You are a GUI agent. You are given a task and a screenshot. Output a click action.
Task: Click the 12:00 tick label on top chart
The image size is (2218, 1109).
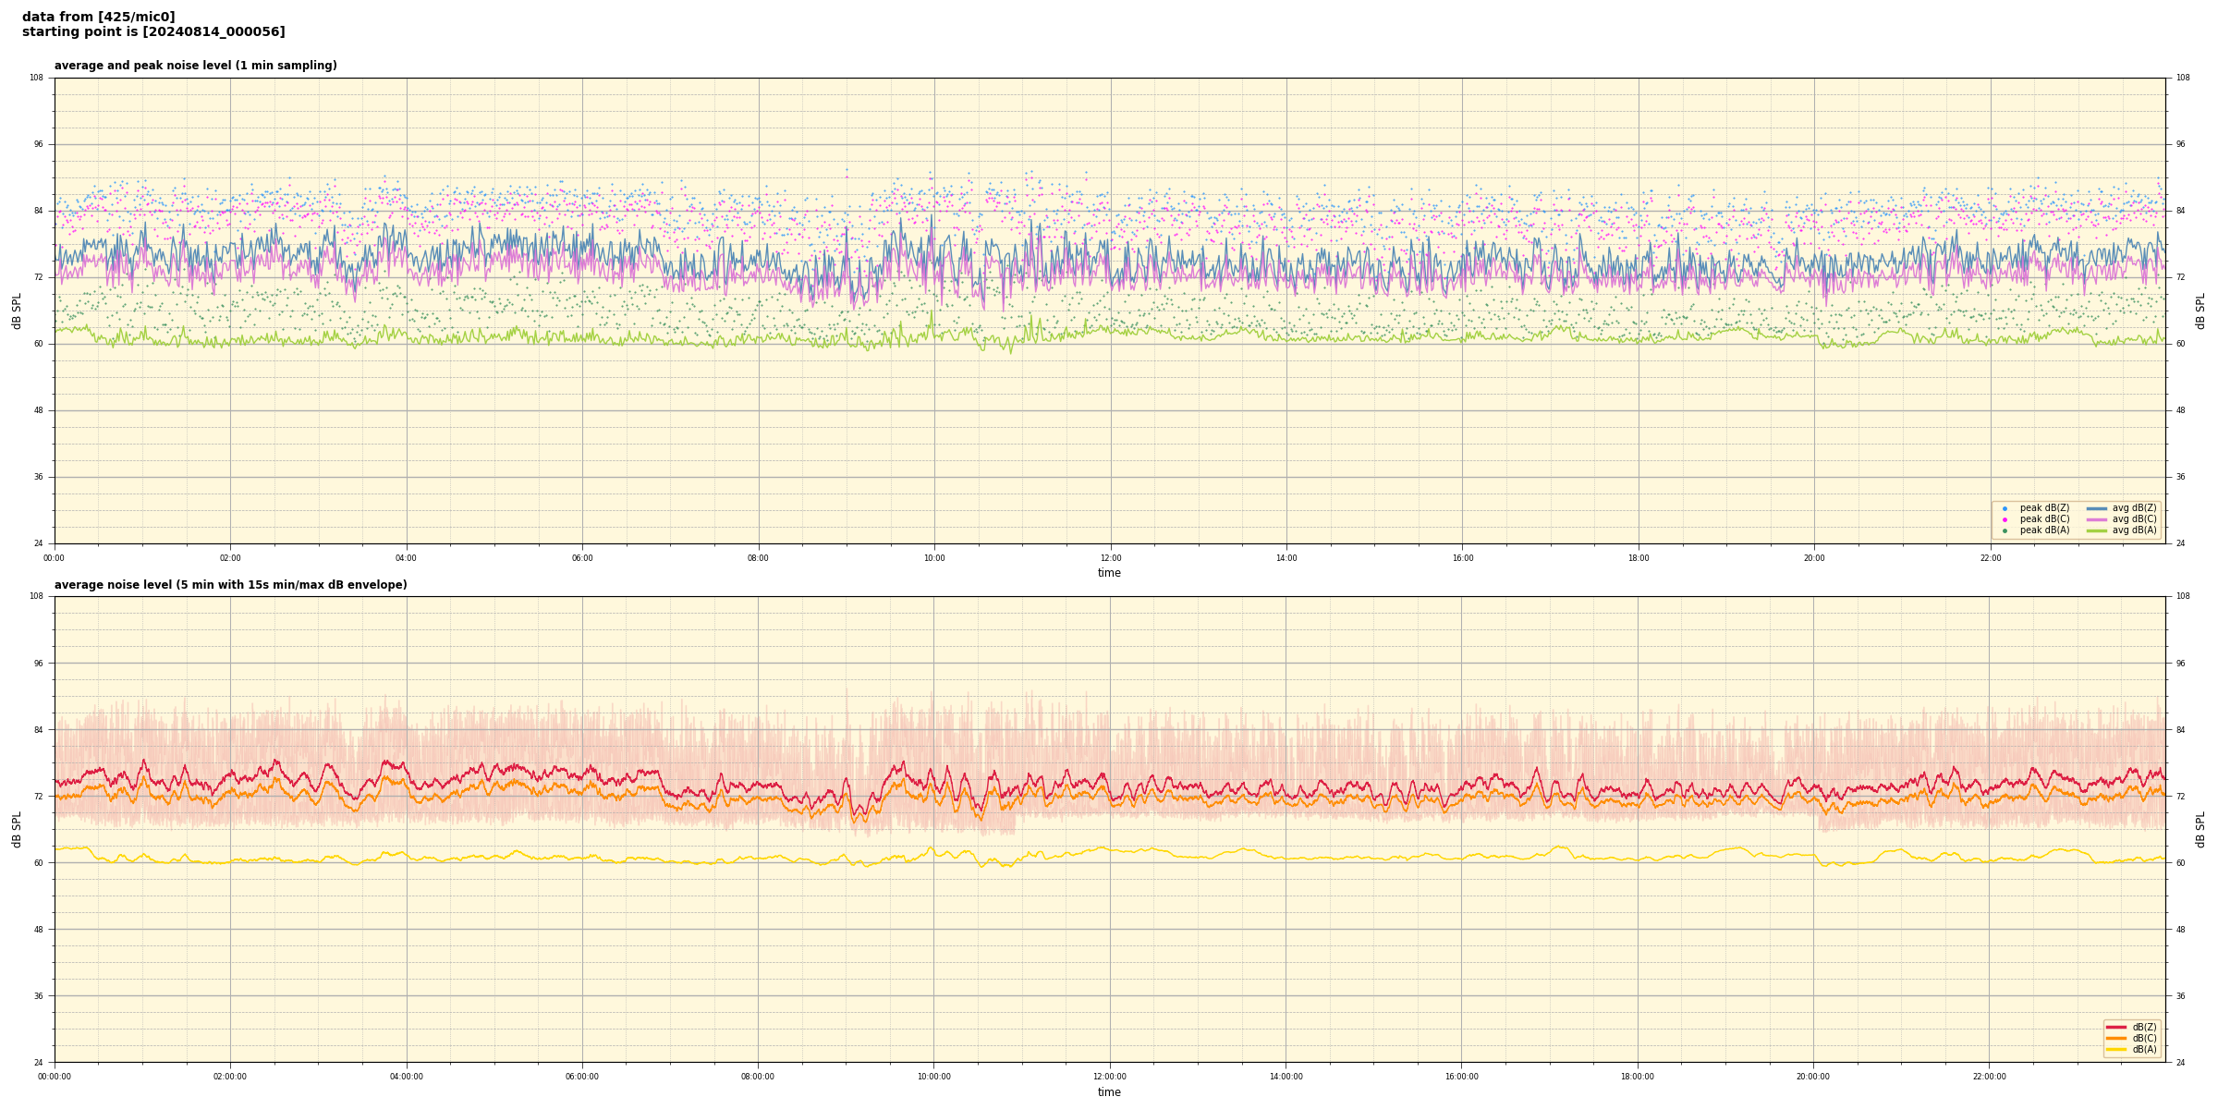(1110, 558)
